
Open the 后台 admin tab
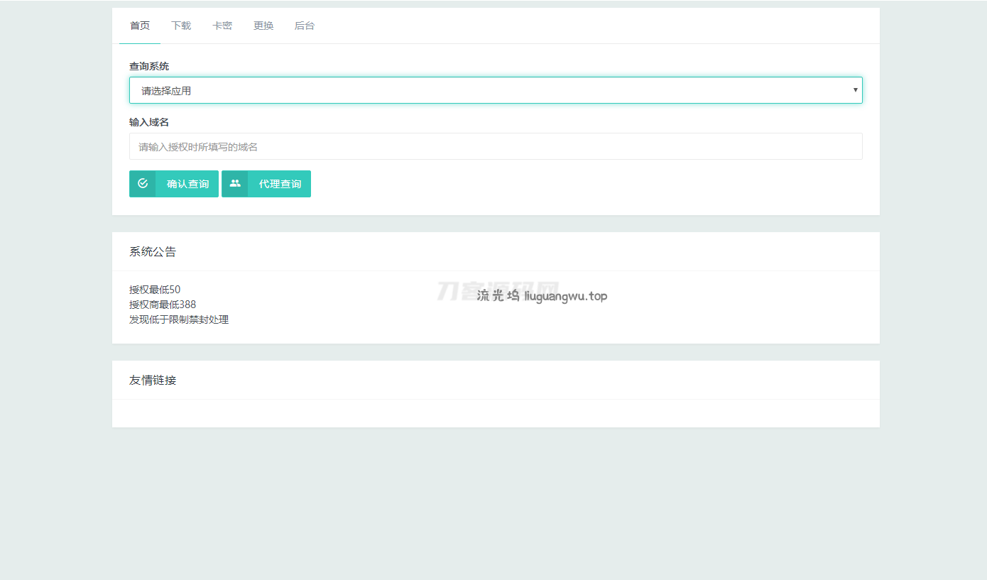click(x=305, y=26)
